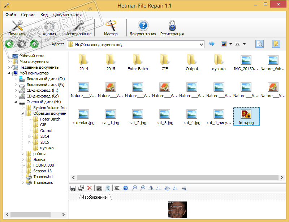
Task: Select calendar.jpg file
Action: click(83, 117)
